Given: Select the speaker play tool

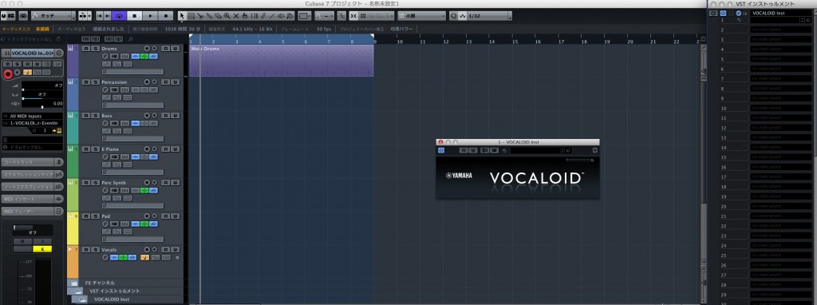Looking at the screenshot, I should 281,16.
